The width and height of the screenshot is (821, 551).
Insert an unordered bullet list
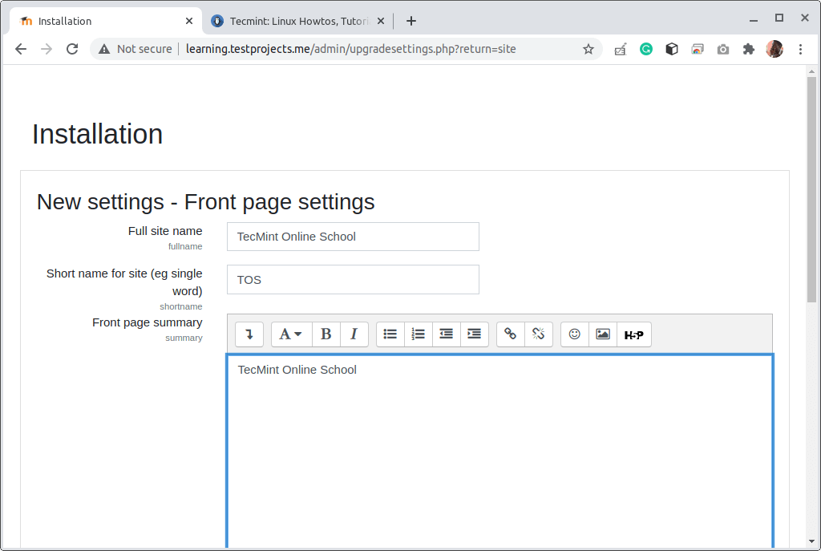[390, 334]
